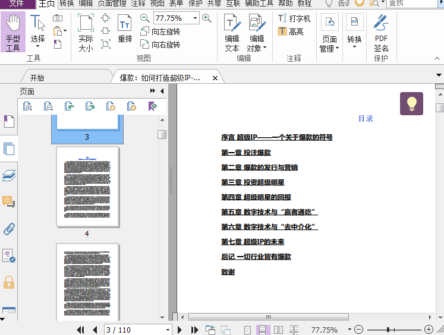Toggle continuous page view mode
This screenshot has height=335, width=444.
tap(262, 330)
